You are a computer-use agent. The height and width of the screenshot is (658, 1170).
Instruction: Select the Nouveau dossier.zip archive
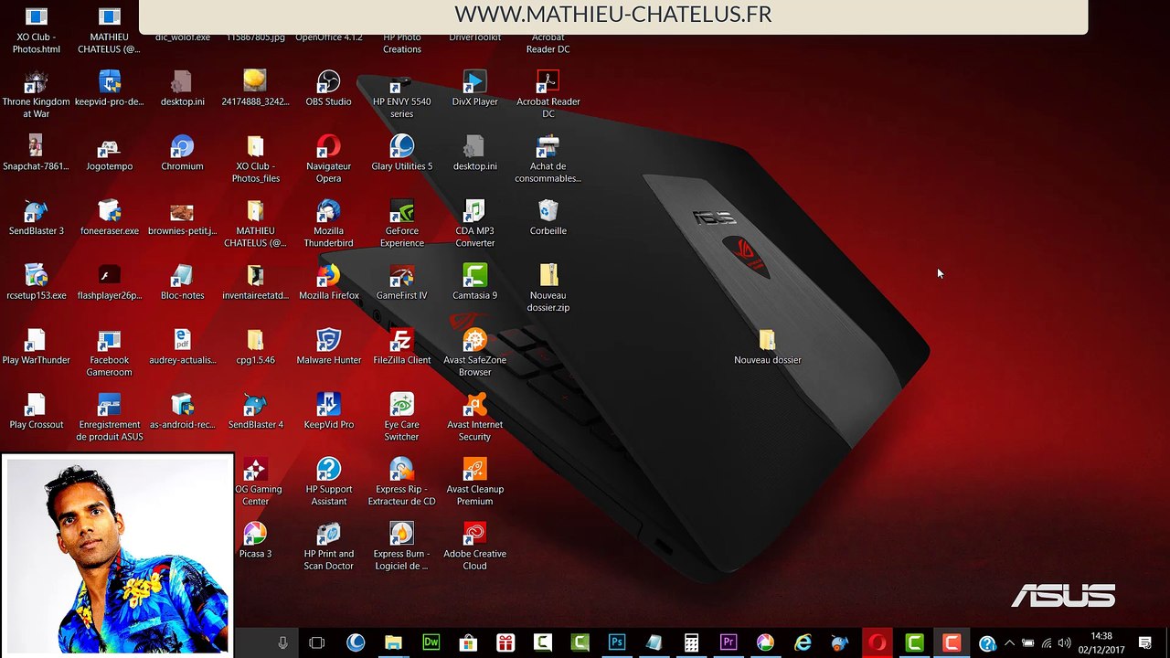[548, 289]
